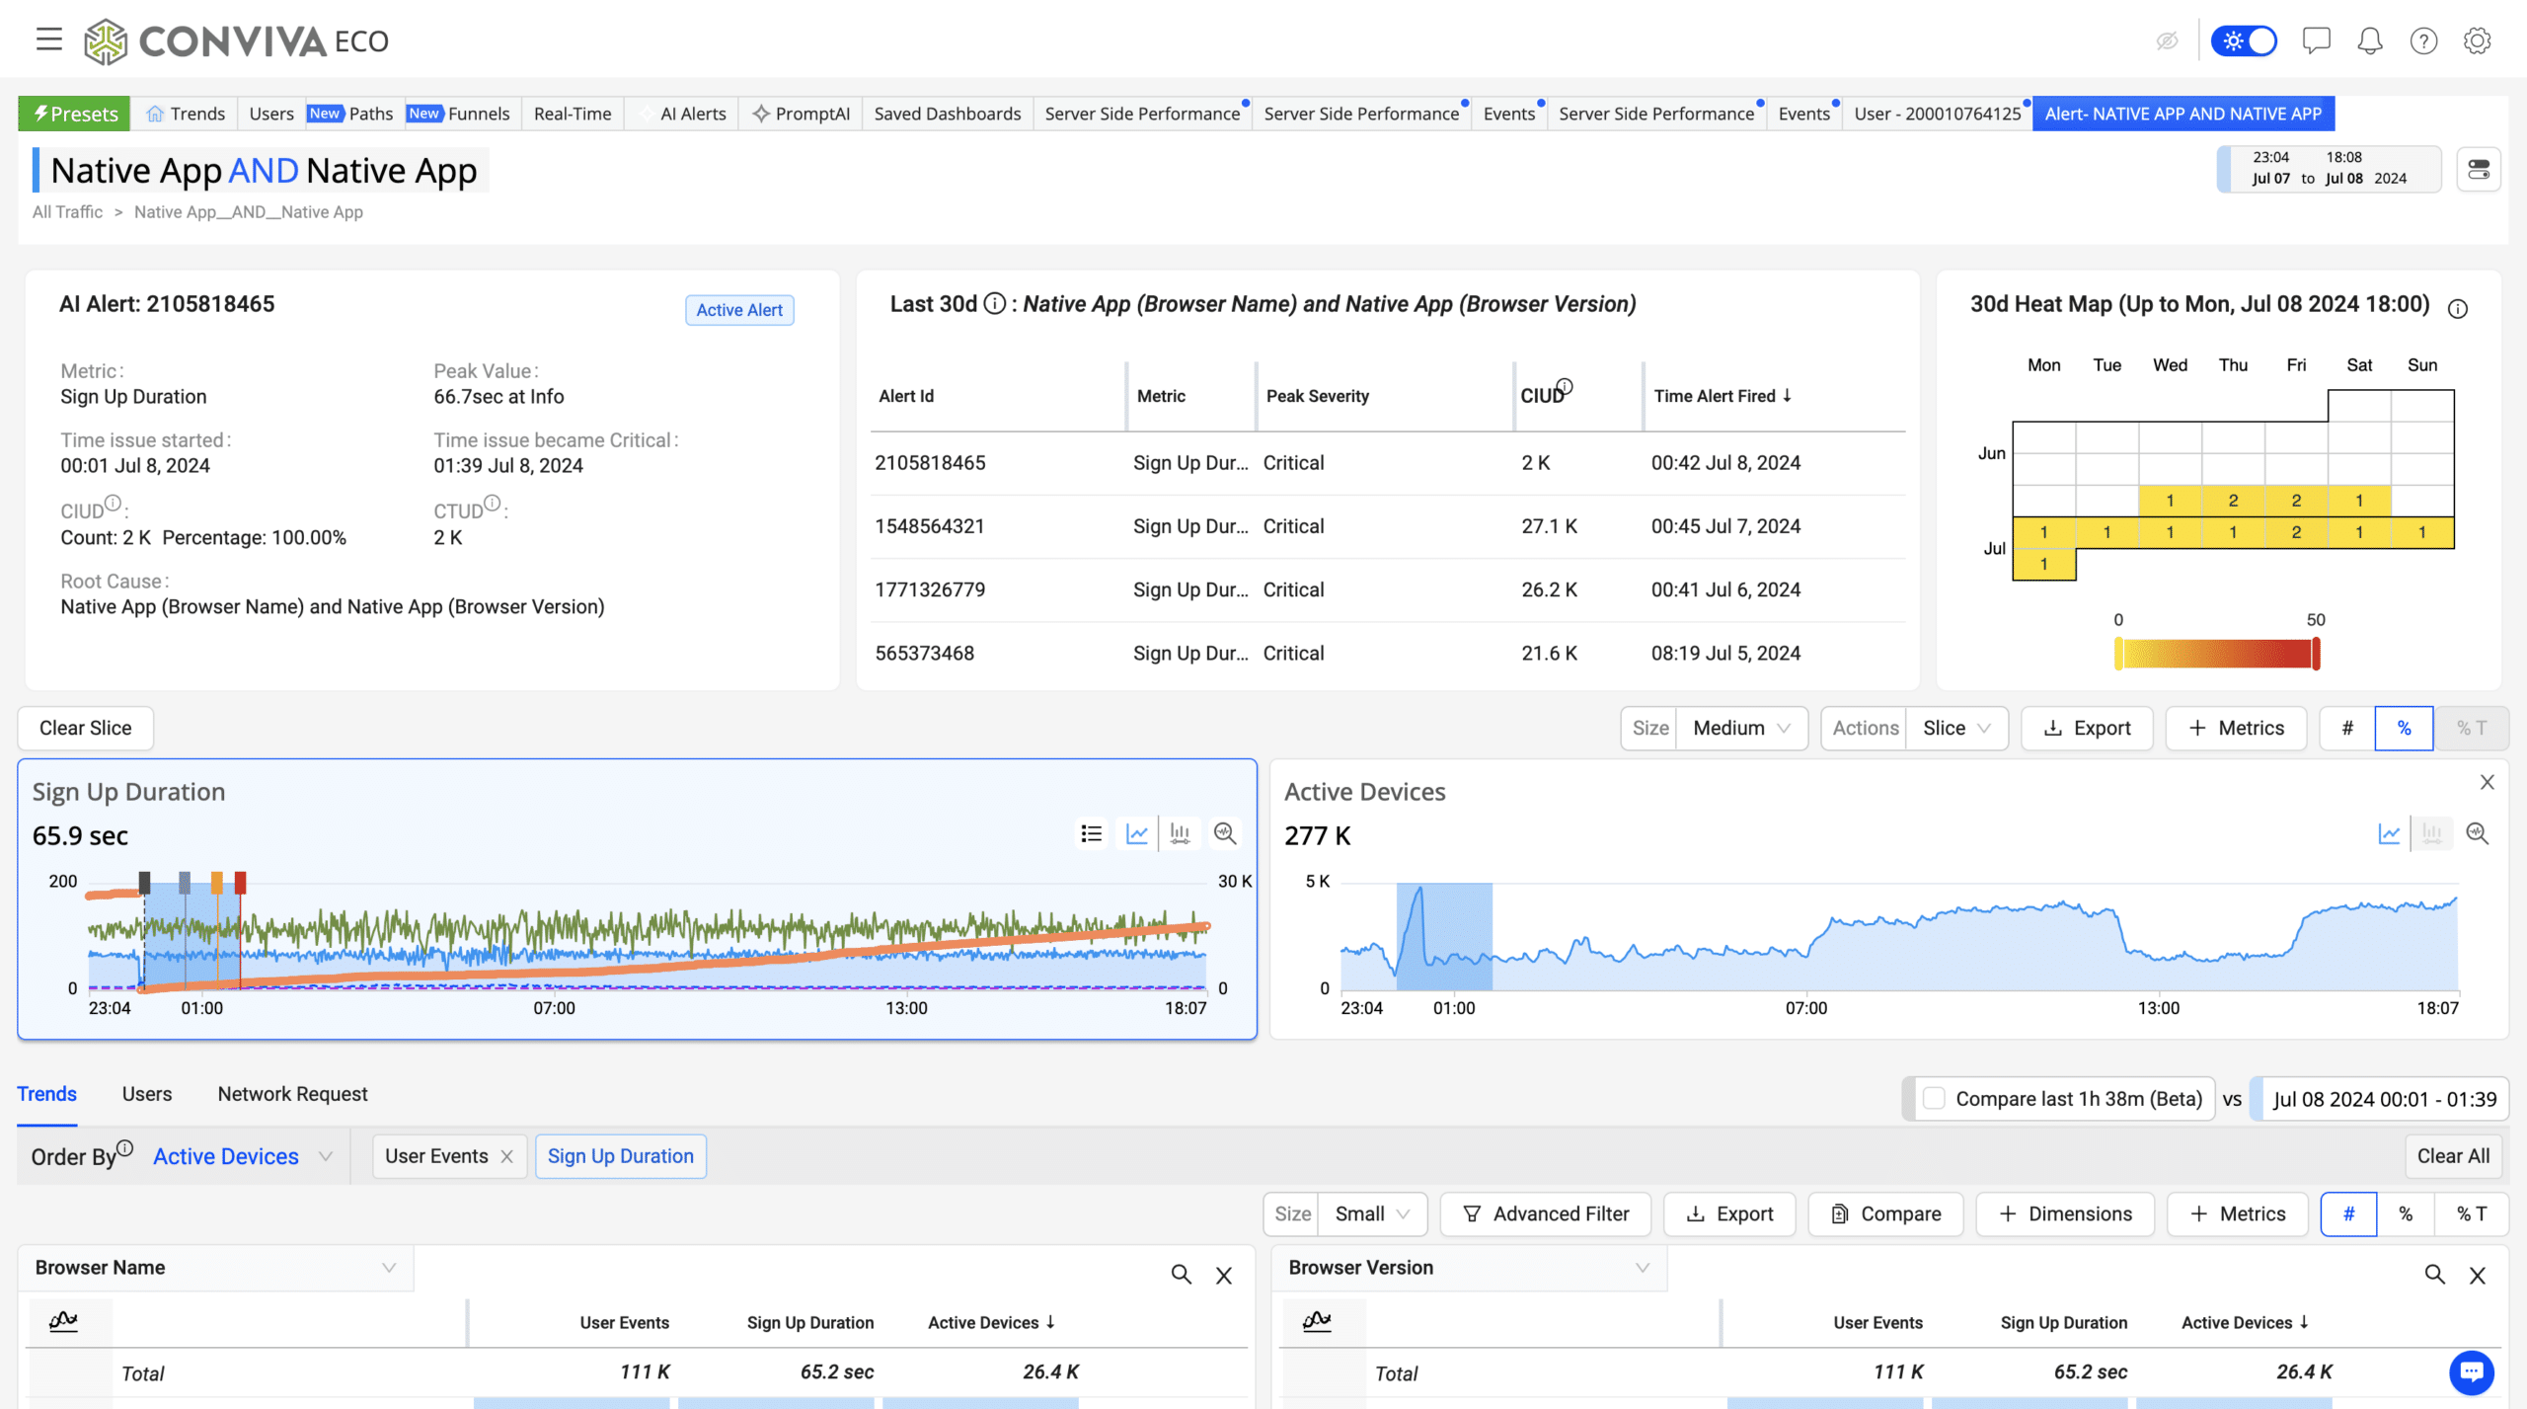Open the chat messages icon in header
Viewport: 2527px width, 1409px height.
point(2316,40)
